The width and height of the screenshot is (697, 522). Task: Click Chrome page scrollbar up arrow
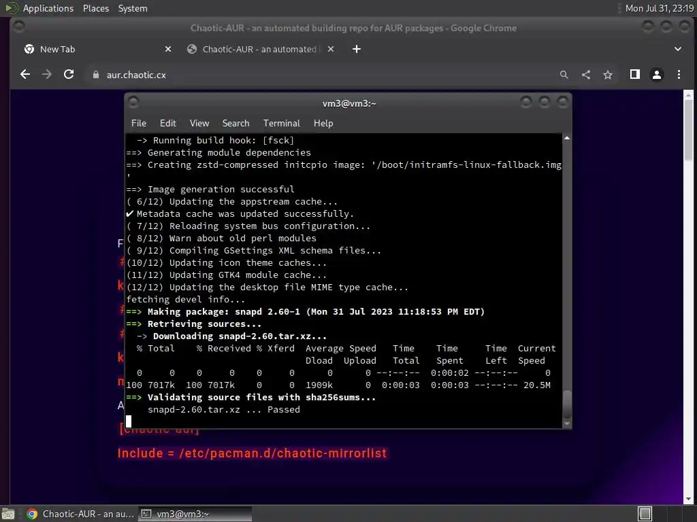point(688,94)
